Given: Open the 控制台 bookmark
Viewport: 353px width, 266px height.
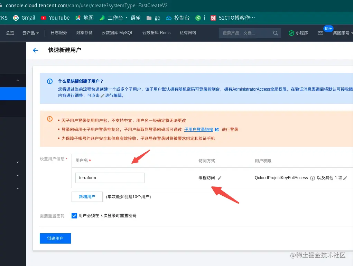Looking at the screenshot, I should pos(178,18).
